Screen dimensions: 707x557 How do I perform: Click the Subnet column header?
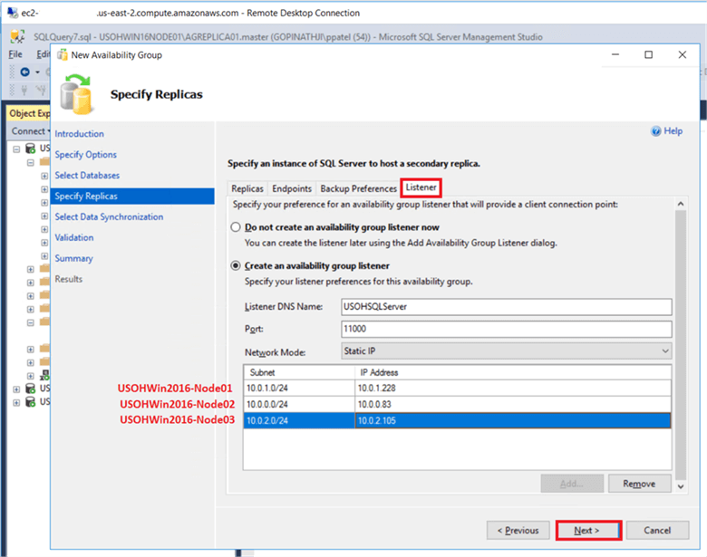click(299, 372)
